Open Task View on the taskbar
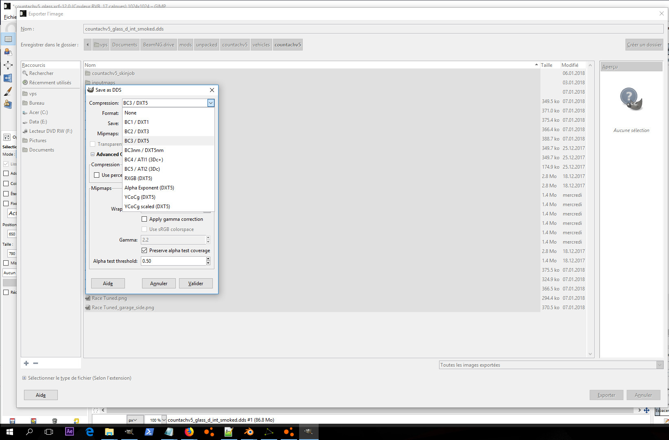Viewport: 669px width, 440px height. tap(49, 432)
